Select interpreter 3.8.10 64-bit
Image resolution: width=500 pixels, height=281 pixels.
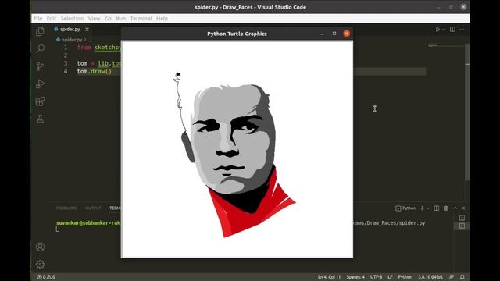click(x=430, y=277)
